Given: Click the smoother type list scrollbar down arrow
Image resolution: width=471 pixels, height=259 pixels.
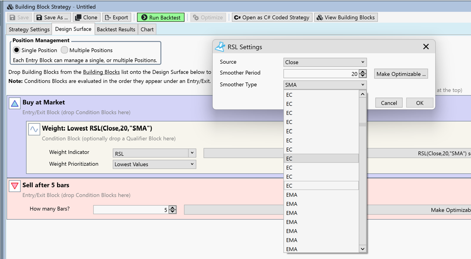Looking at the screenshot, I should pyautogui.click(x=362, y=249).
